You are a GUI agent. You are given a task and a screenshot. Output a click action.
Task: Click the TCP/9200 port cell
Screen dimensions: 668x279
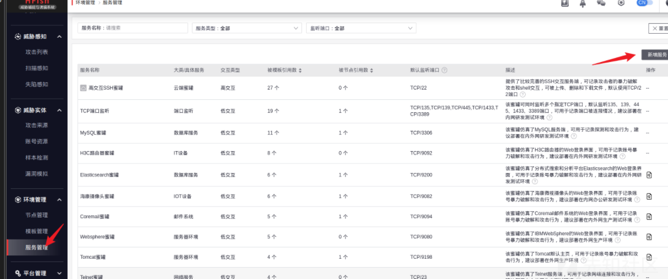click(421, 175)
